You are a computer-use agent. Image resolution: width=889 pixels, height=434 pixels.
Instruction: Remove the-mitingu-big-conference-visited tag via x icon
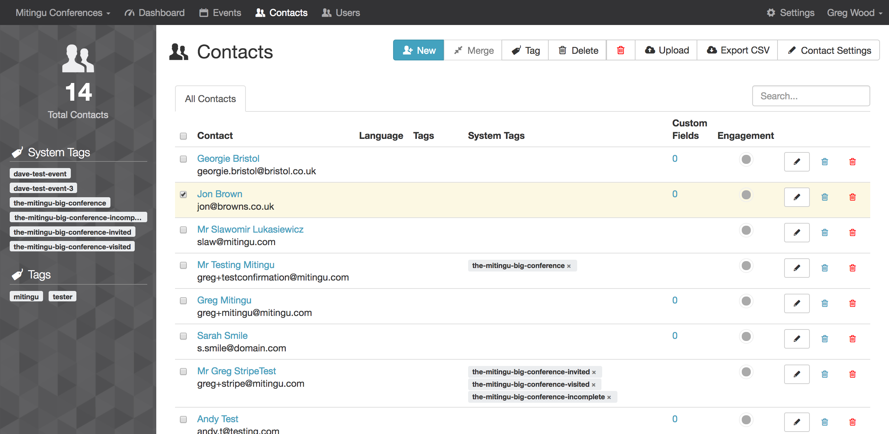593,385
